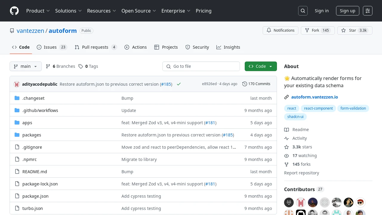The height and width of the screenshot is (215, 382).
Task: Click the stars icon beside 3.3k stars
Action: tap(286, 147)
